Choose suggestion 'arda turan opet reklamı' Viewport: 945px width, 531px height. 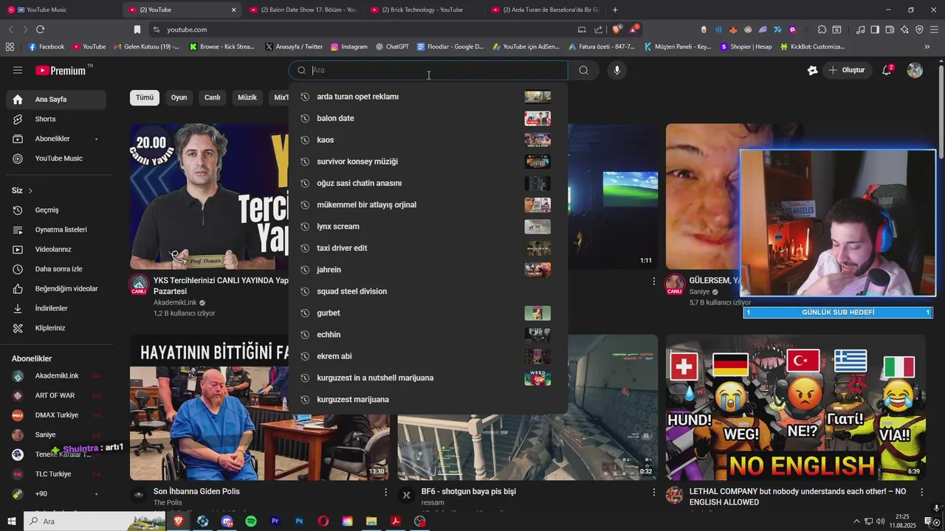427,97
